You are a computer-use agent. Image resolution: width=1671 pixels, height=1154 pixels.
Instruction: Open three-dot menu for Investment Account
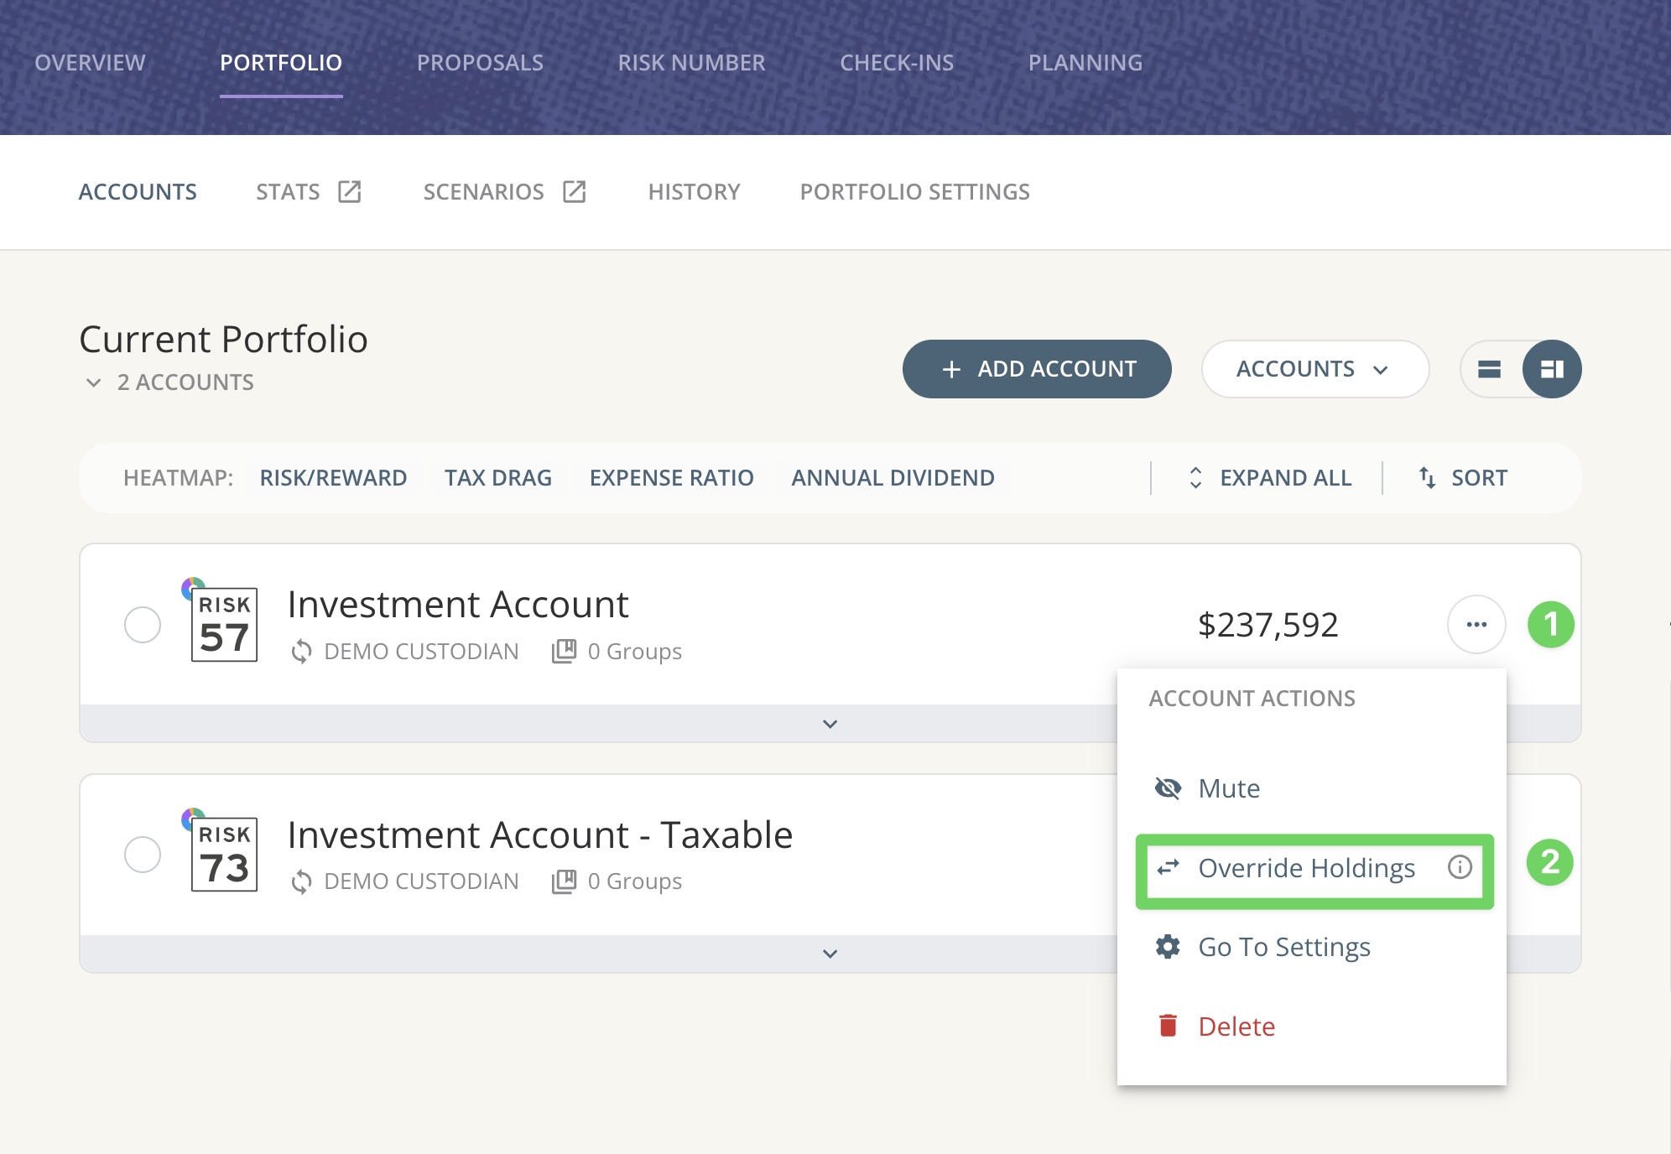click(x=1476, y=624)
